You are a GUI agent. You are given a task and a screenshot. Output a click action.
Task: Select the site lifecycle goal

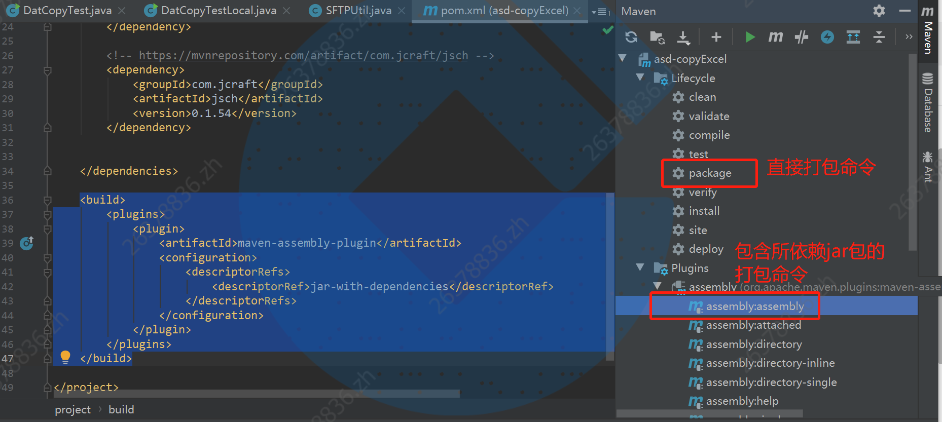point(698,230)
